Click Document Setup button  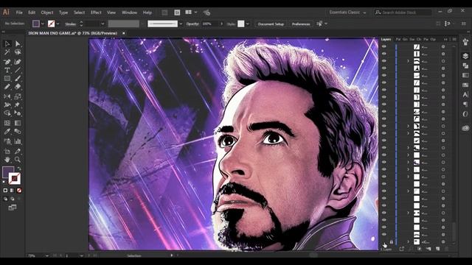click(271, 24)
